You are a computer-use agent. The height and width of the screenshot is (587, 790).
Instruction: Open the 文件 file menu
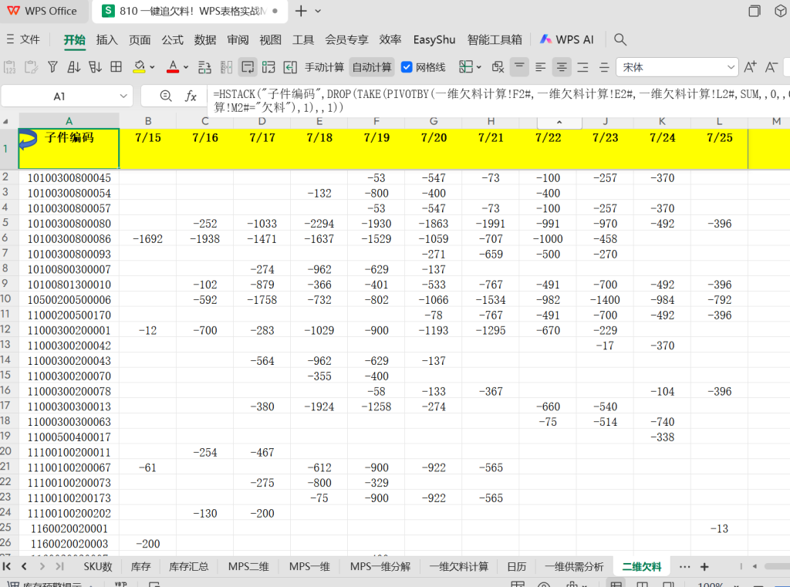(x=23, y=39)
